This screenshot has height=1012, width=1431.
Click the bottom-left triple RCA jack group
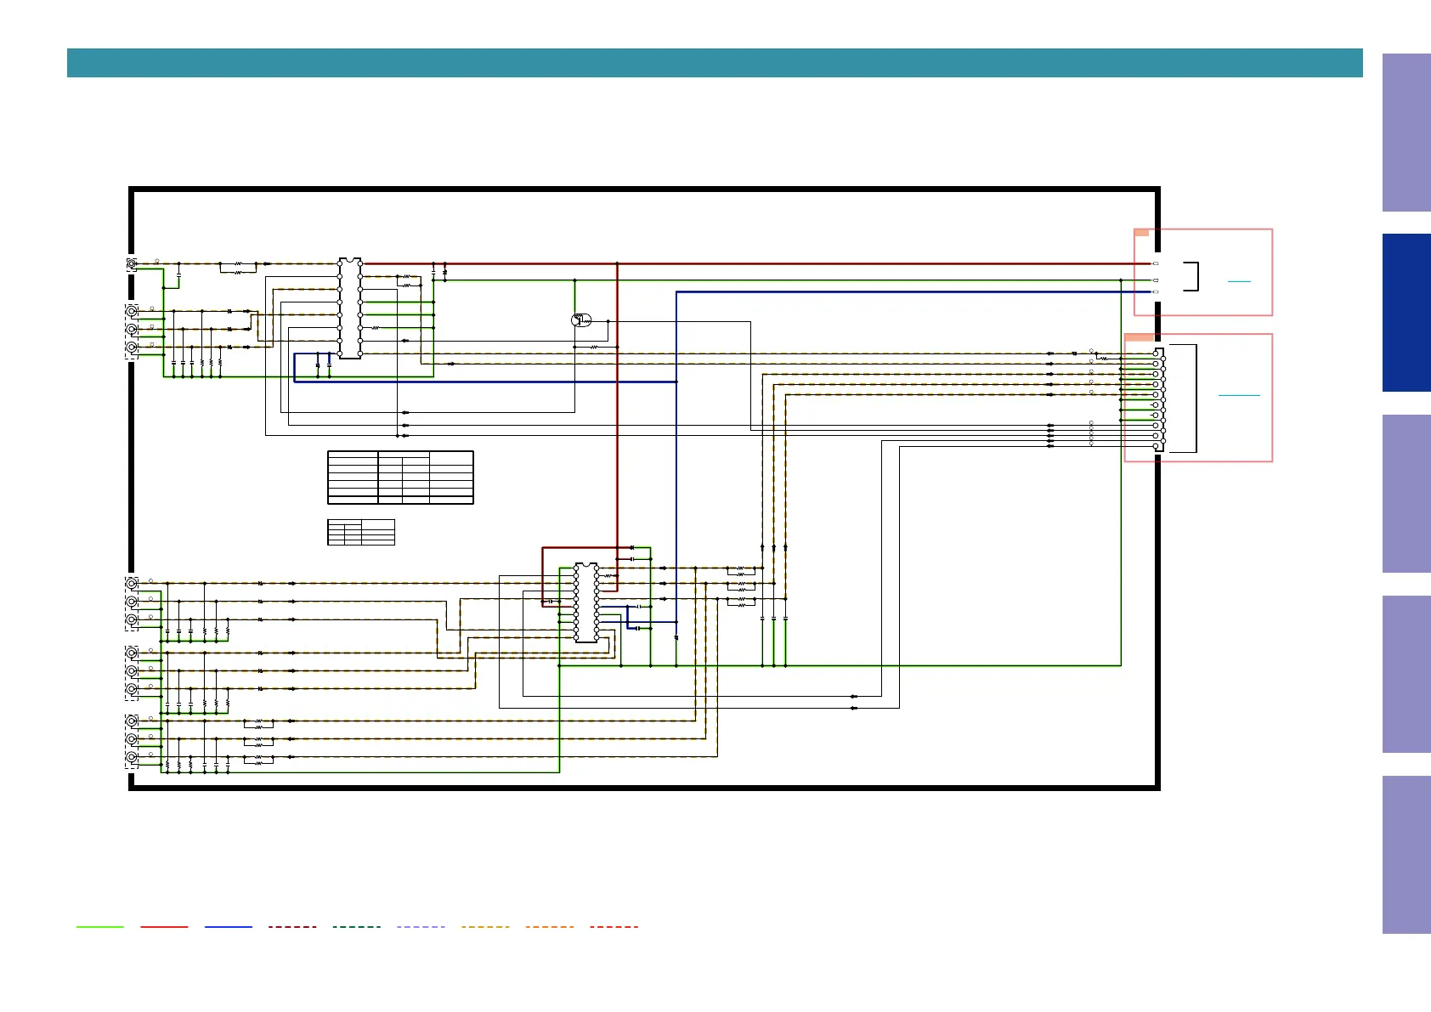pyautogui.click(x=132, y=738)
